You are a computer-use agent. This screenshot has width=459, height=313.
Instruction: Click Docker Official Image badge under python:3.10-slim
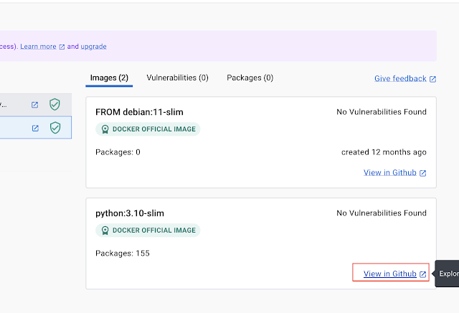[x=148, y=230]
